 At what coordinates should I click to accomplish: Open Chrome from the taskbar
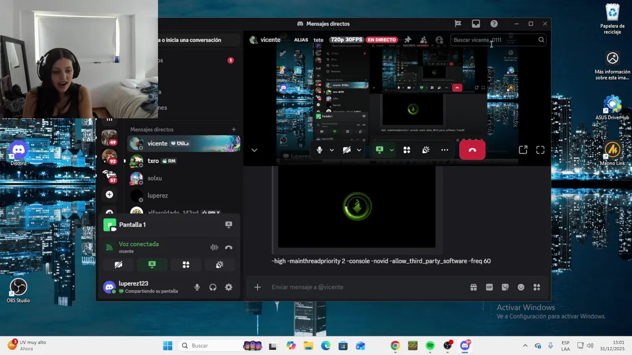[395, 346]
